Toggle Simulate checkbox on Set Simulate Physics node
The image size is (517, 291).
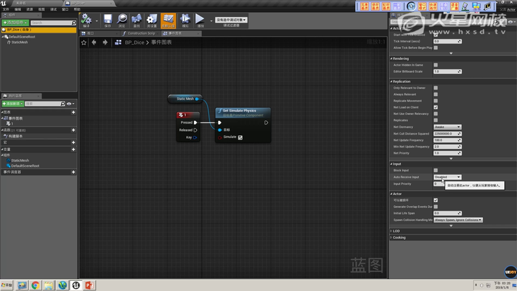240,137
